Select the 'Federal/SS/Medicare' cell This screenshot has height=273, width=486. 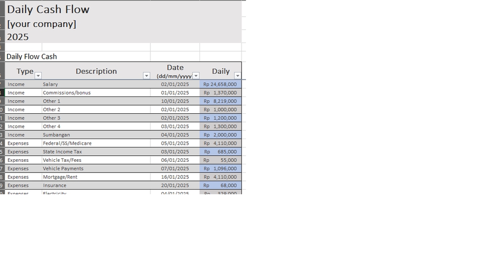(96, 143)
